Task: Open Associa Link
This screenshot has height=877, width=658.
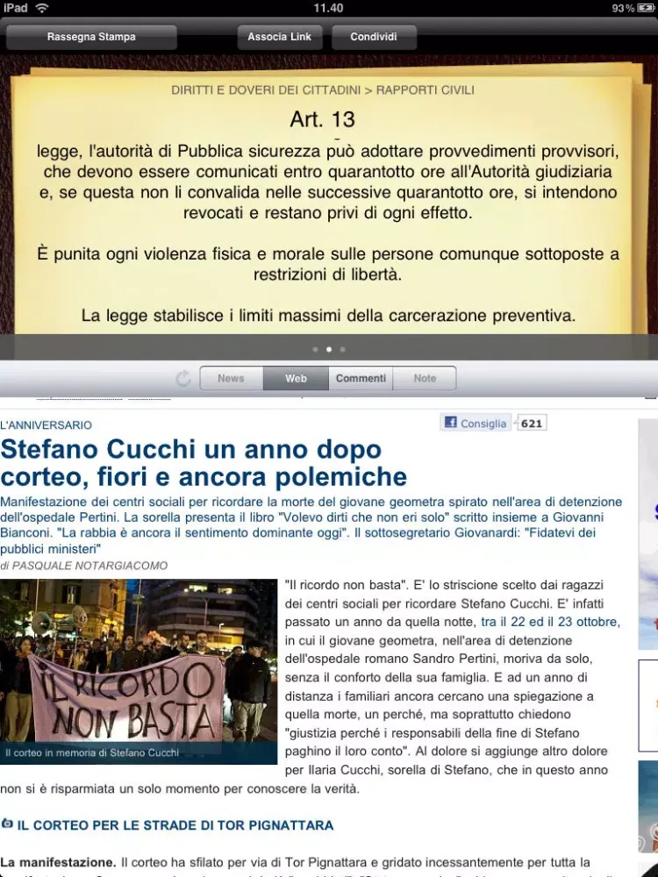Action: (280, 37)
